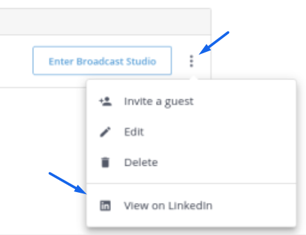Viewport: 306px width, 235px height.
Task: Click the add-person icon beside Invite a guest
Action: [x=105, y=101]
